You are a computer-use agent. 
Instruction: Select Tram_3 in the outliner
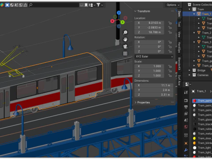click(x=207, y=42)
